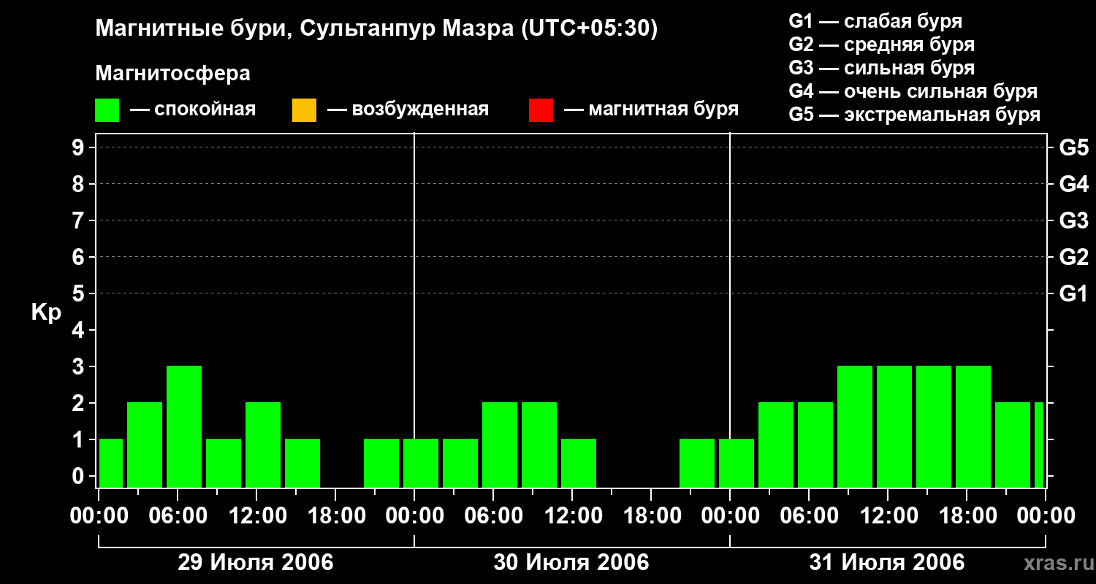Viewport: 1096px width, 584px height.
Task: Click the Kp 1 bar after 15:00 on 29 July
Action: (x=302, y=463)
